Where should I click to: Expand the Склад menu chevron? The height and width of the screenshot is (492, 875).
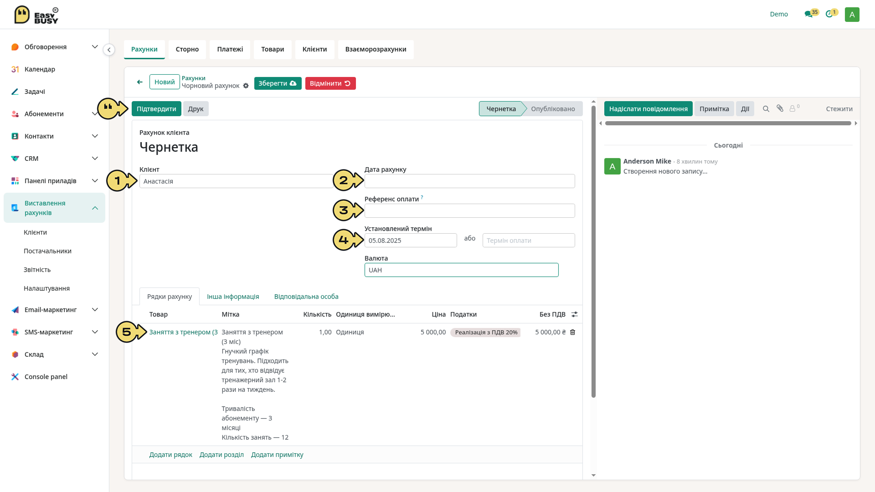(95, 354)
